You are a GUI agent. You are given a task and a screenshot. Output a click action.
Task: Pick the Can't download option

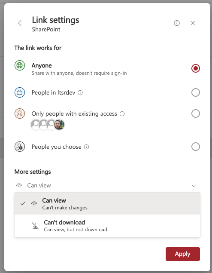[107, 226]
